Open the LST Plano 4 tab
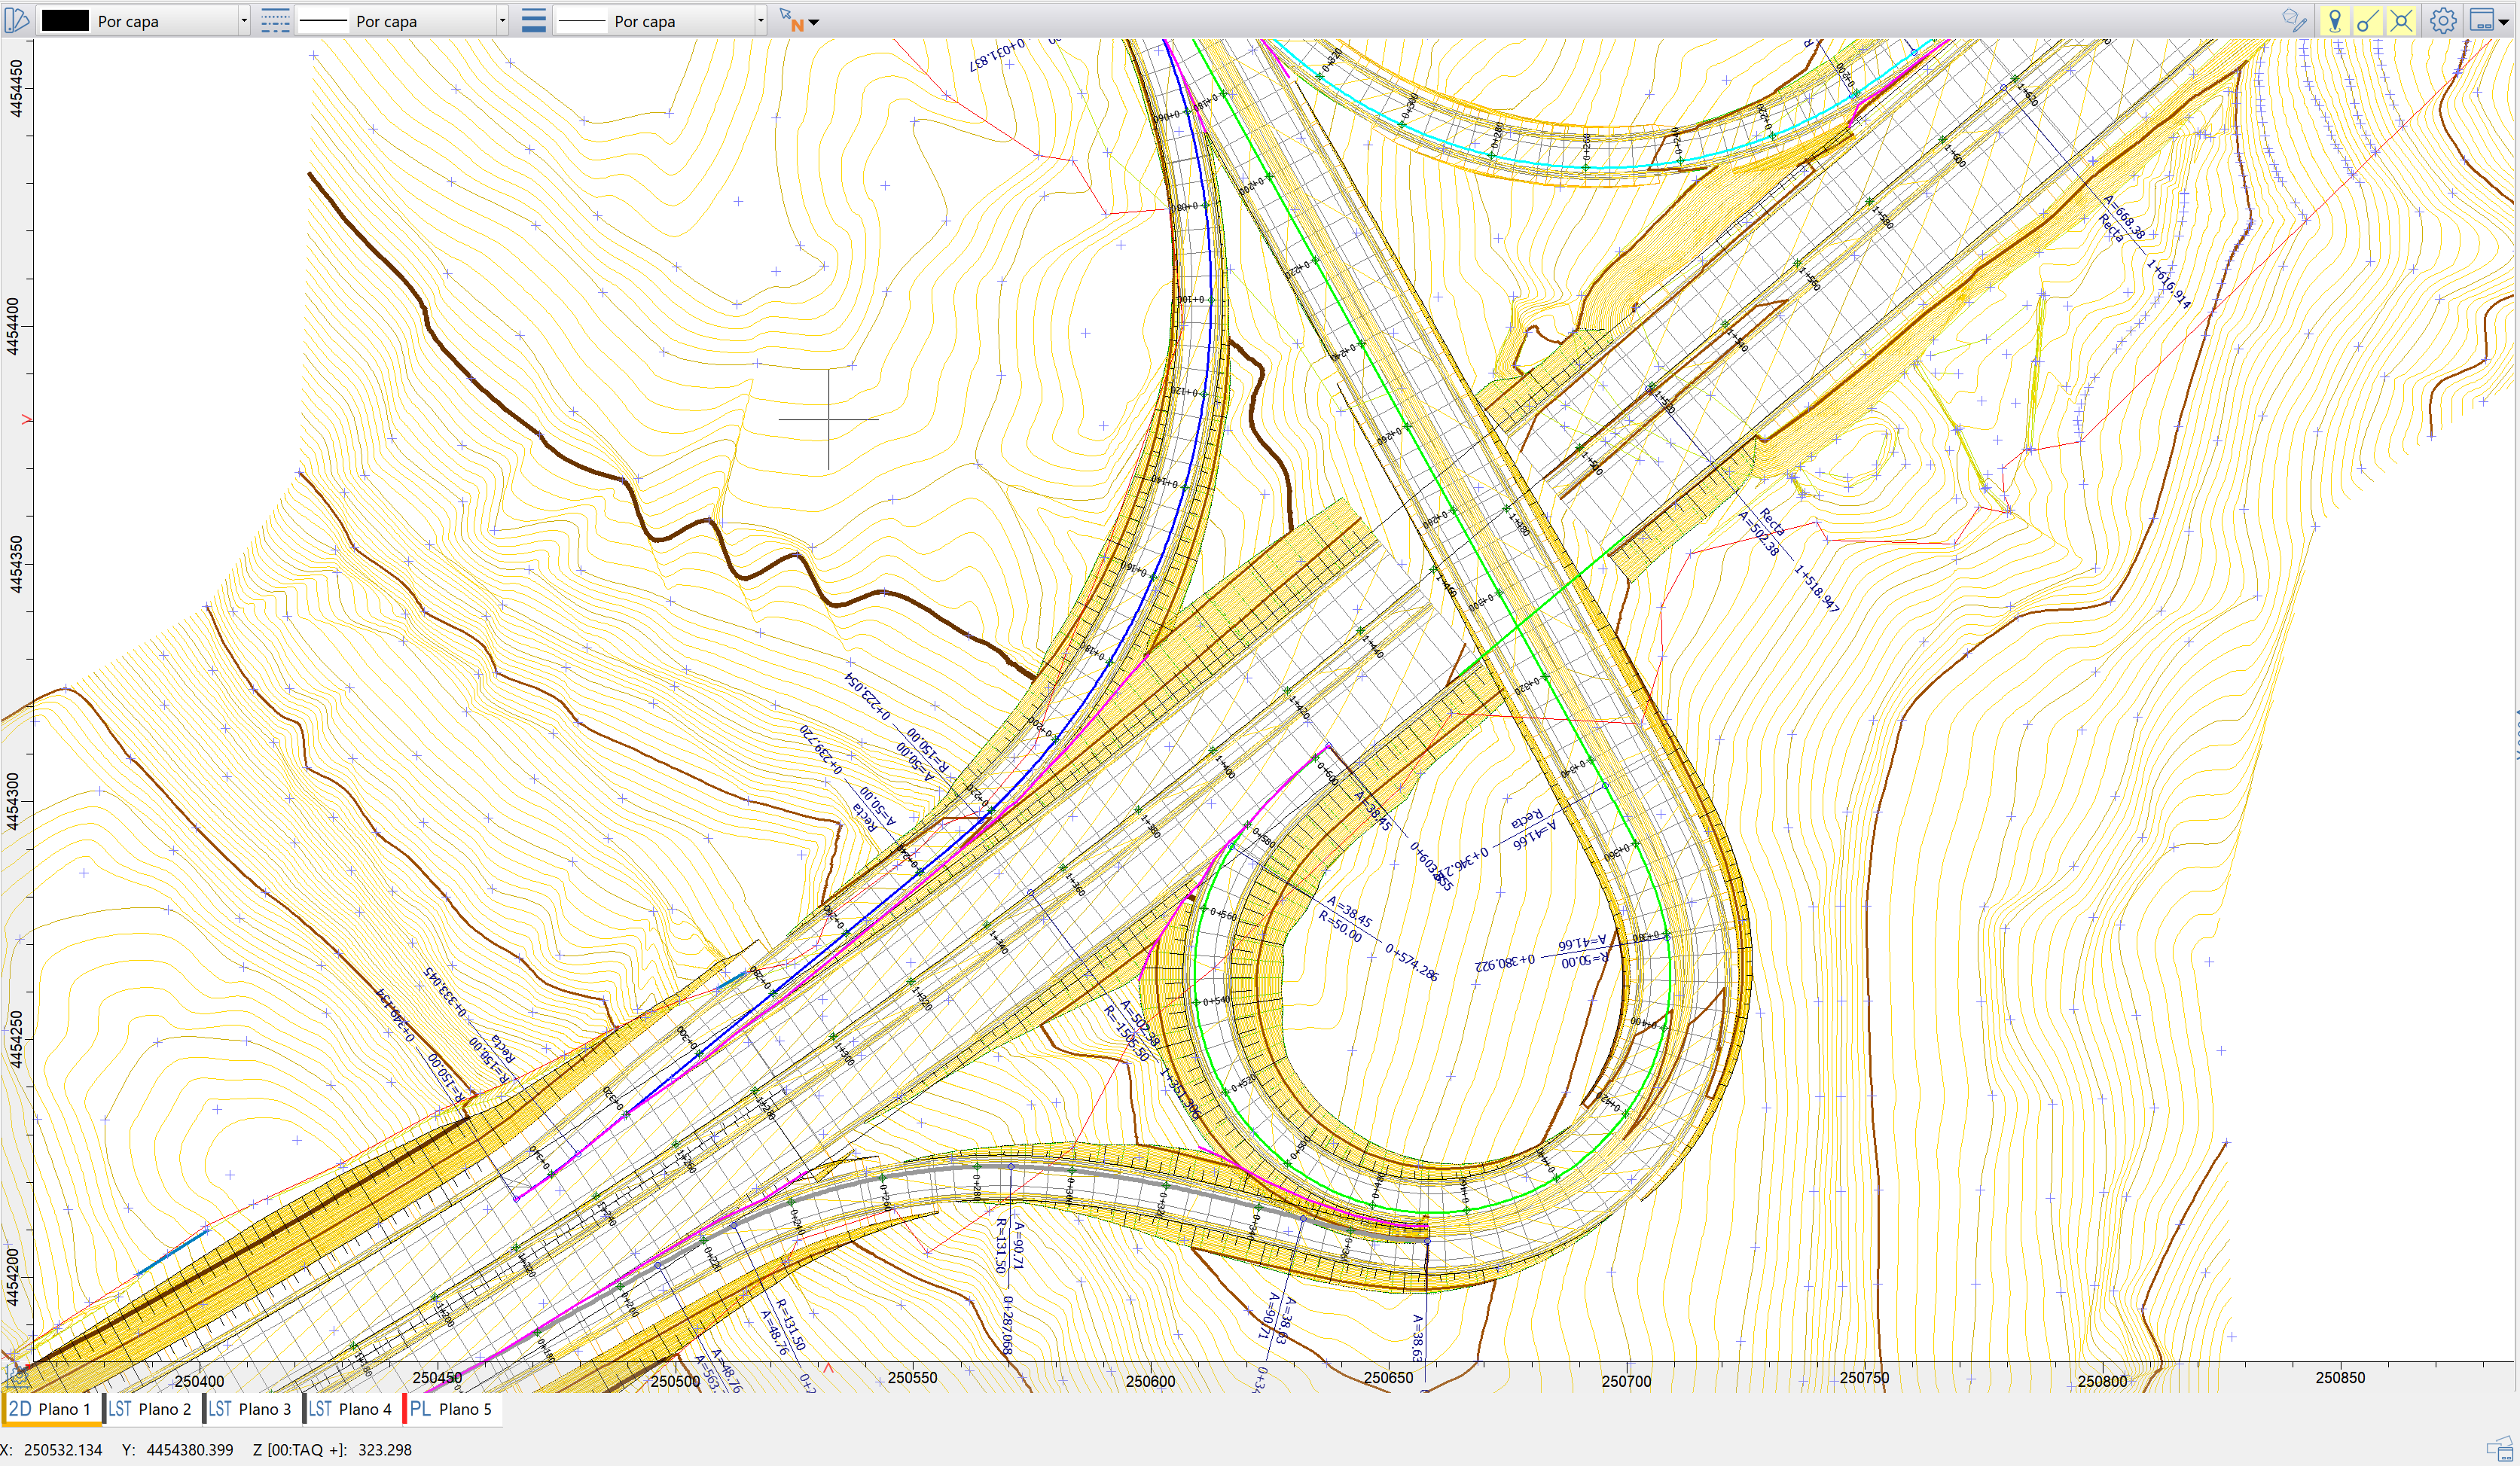The image size is (2520, 1466). coord(352,1409)
